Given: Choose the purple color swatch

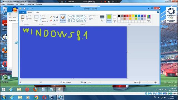Looking at the screenshot, I should point(145,16).
